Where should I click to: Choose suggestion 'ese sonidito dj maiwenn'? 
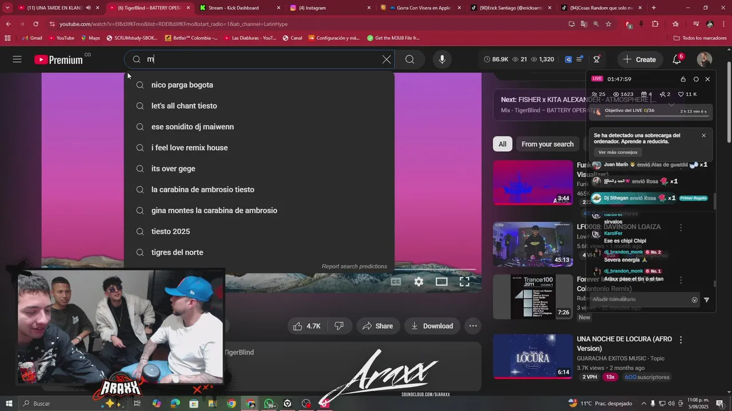point(259,127)
